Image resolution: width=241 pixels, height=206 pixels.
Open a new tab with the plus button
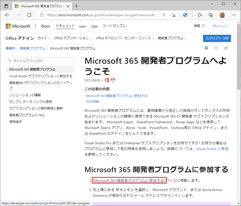coord(76,6)
